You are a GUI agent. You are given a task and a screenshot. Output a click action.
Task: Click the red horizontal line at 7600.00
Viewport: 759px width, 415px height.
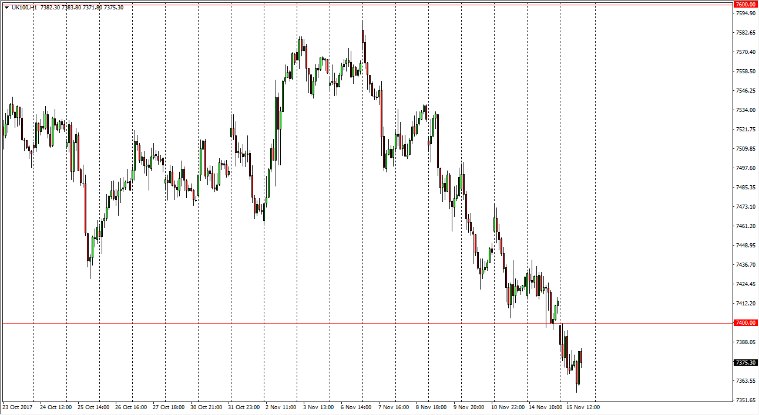352,5
